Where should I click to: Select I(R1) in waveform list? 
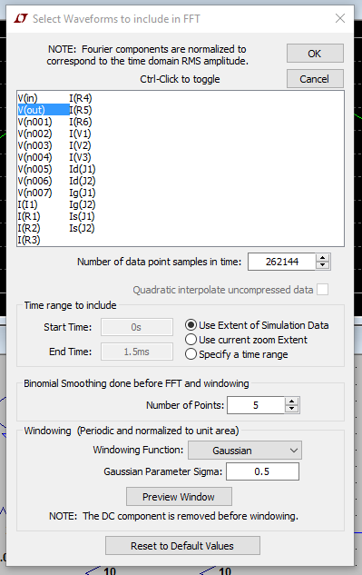tap(29, 216)
